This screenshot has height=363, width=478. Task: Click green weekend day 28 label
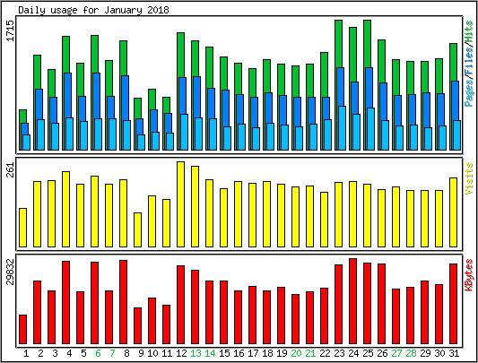(411, 353)
